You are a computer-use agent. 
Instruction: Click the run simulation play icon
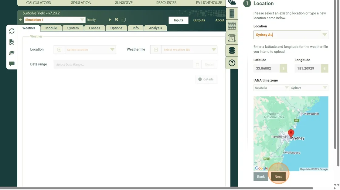tap(110, 20)
